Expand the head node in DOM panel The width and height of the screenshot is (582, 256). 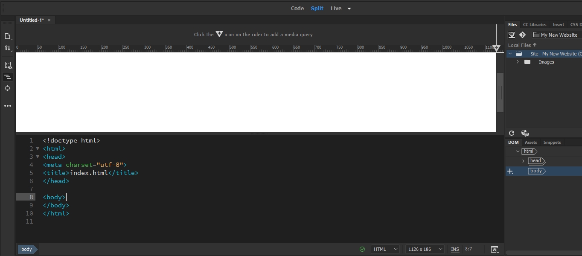(524, 161)
